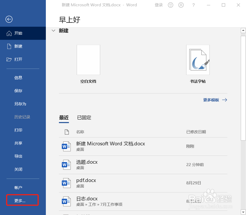Click the scrollbar up arrow
Screen dimensions: 246x215
(x=243, y=30)
